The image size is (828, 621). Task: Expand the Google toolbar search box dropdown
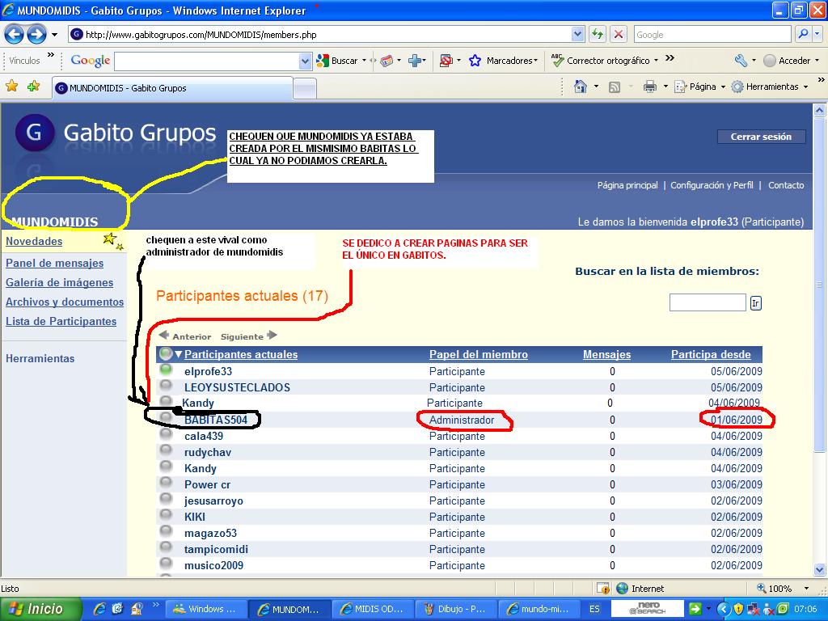coord(305,61)
